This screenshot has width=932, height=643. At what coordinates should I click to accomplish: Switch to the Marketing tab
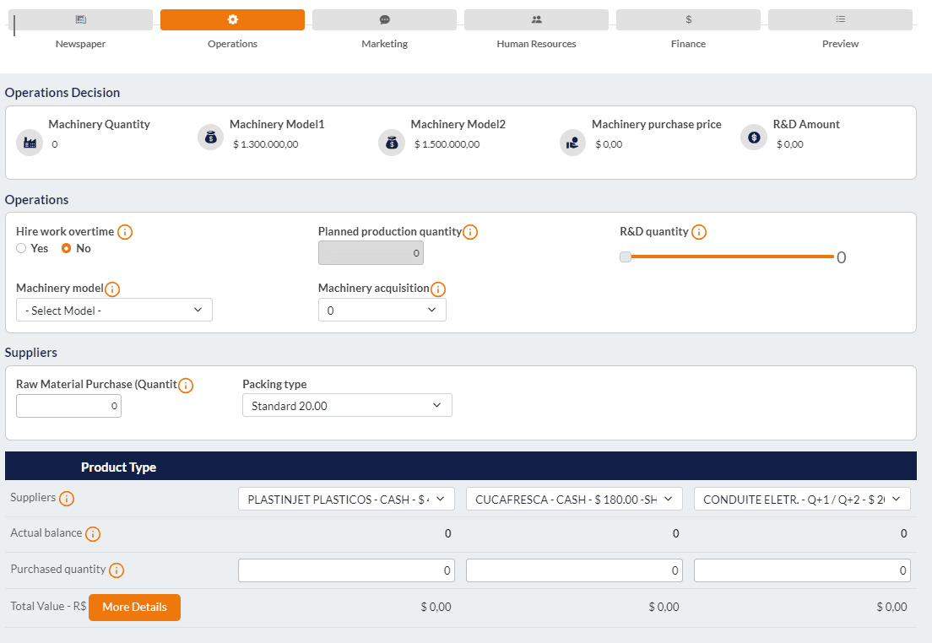(x=384, y=20)
